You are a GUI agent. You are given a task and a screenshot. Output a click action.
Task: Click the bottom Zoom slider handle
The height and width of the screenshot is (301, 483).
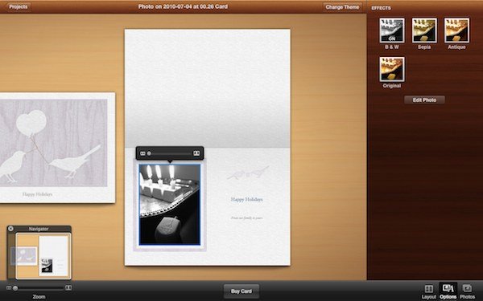pos(15,288)
